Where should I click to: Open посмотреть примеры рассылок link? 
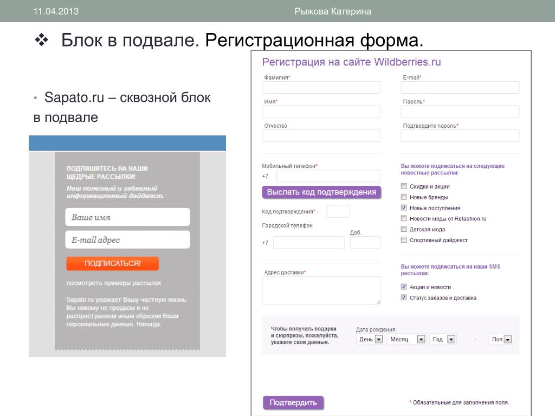(114, 283)
